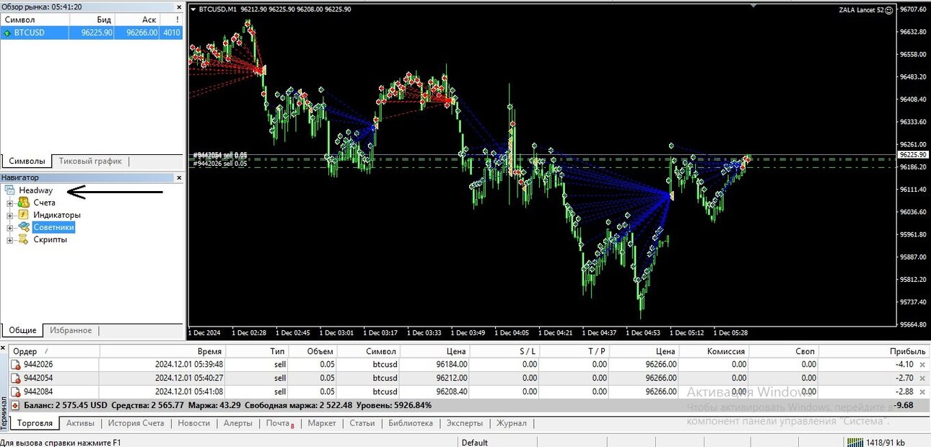This screenshot has width=931, height=447.
Task: Click the Индикаторы indicators icon
Action: [x=23, y=215]
